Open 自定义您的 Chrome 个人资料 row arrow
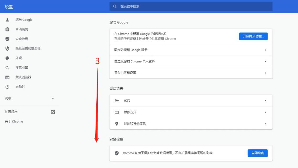The width and height of the screenshot is (298, 168). coord(265,62)
